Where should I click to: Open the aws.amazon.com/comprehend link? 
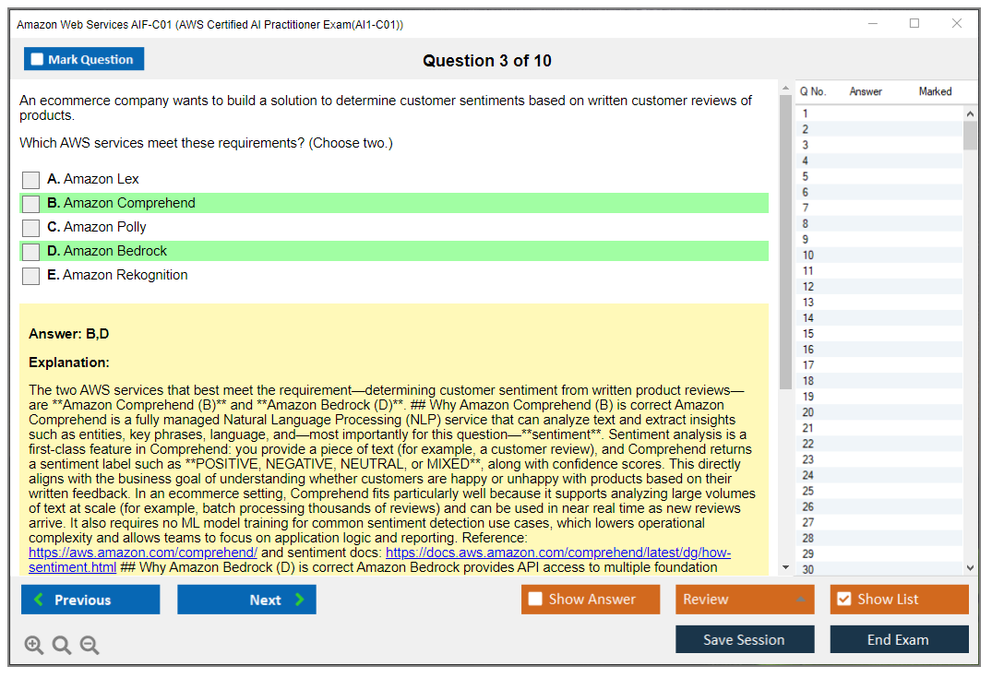pyautogui.click(x=143, y=553)
